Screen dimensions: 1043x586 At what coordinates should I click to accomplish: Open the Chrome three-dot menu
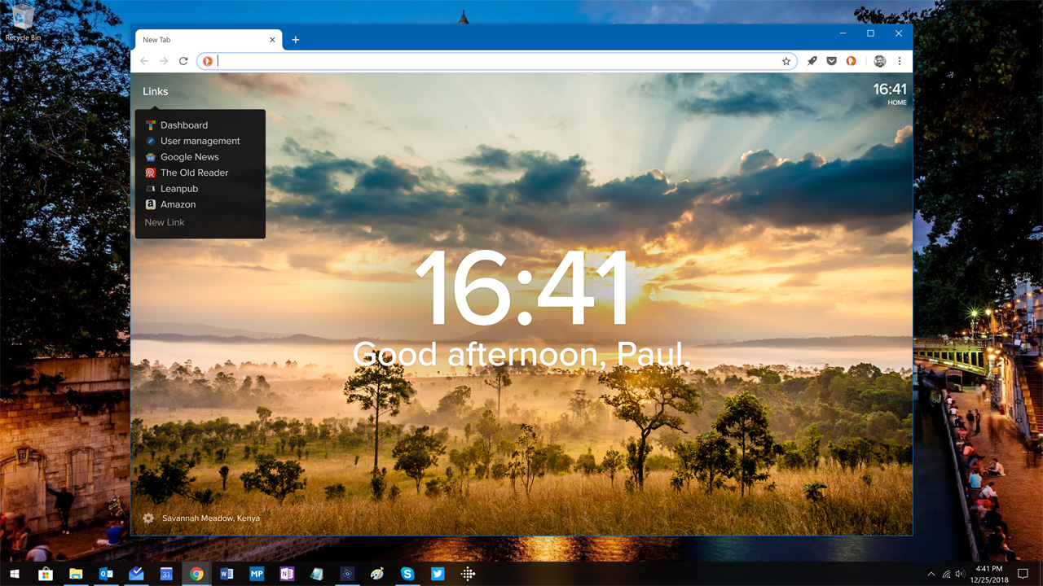(900, 61)
